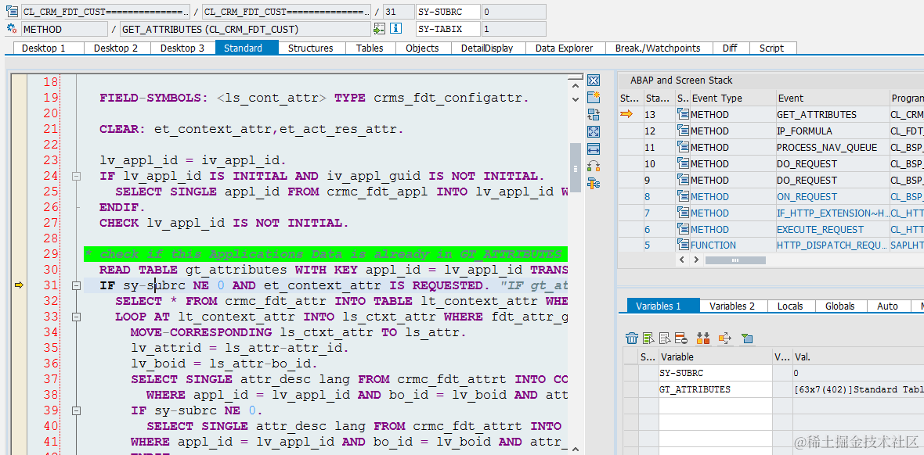Click the GT_ATTRIBUTES variable name cell

pyautogui.click(x=714, y=389)
